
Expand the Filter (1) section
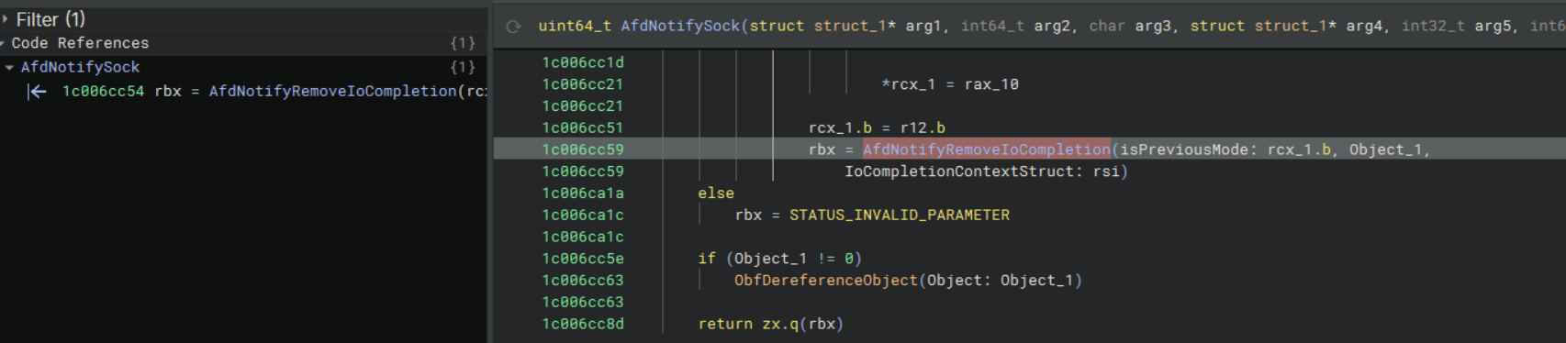click(5, 18)
